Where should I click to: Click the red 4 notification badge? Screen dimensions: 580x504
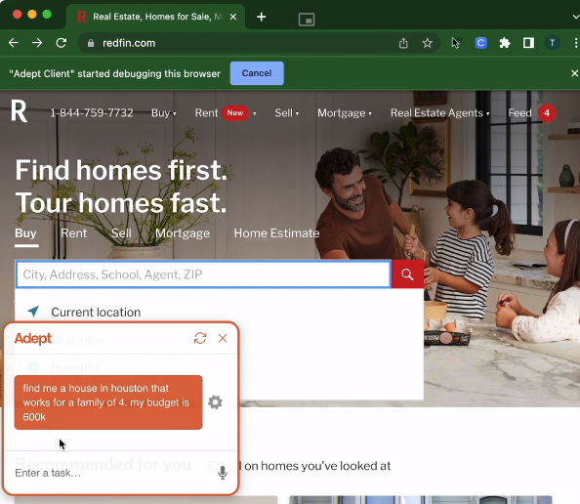547,113
